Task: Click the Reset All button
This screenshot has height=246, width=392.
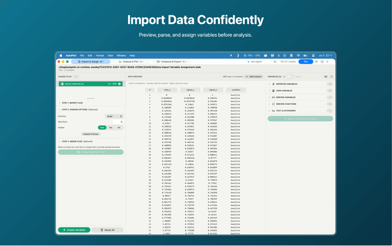Action: (x=107, y=230)
